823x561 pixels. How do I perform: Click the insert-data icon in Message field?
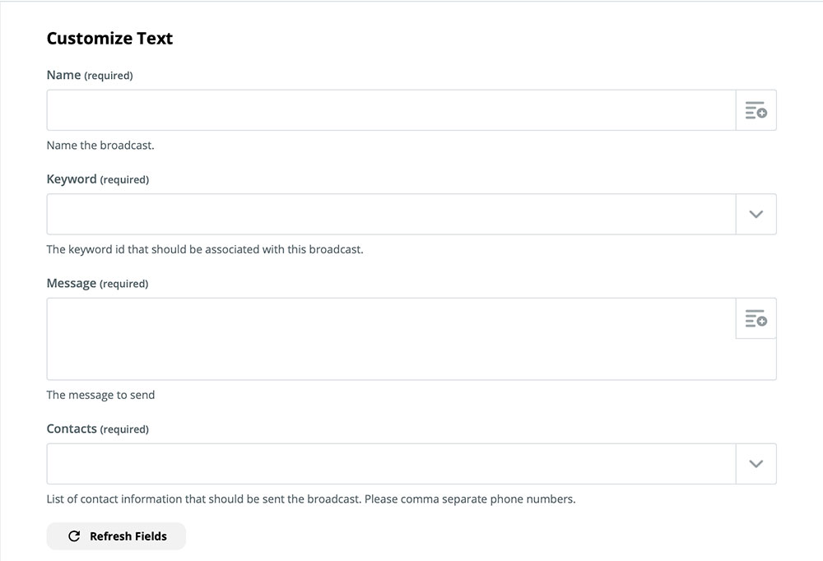click(756, 318)
